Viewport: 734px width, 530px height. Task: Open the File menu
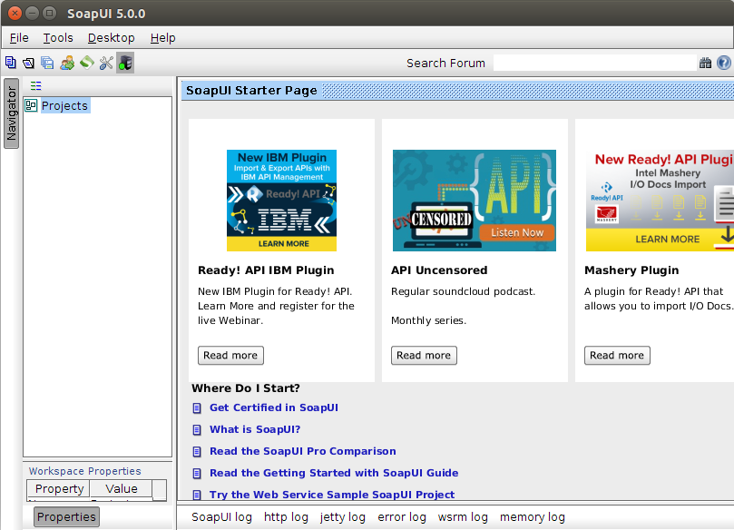pos(19,38)
